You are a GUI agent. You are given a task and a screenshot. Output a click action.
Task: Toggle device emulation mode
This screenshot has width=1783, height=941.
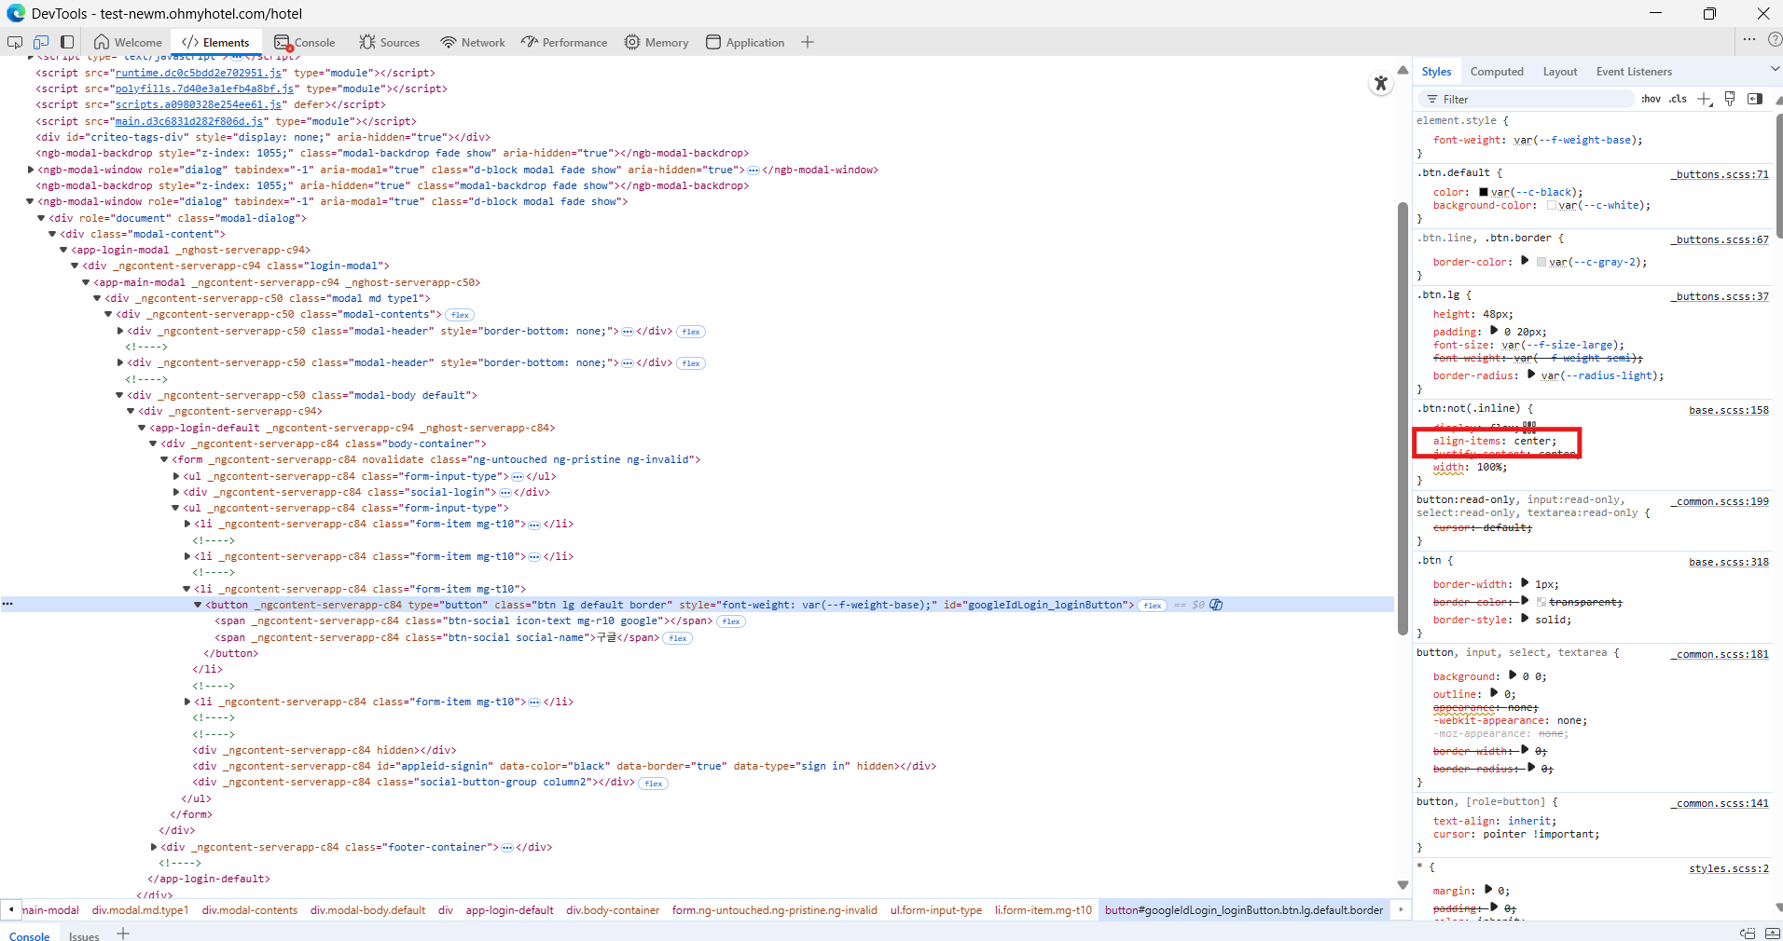[x=41, y=42]
